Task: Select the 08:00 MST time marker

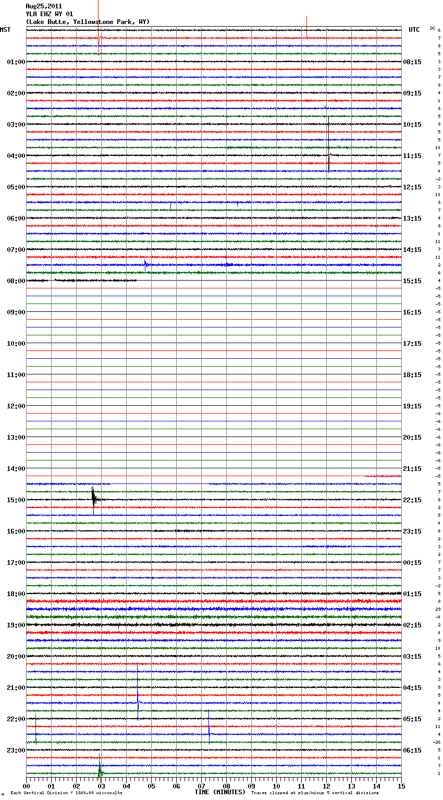Action: tap(16, 281)
